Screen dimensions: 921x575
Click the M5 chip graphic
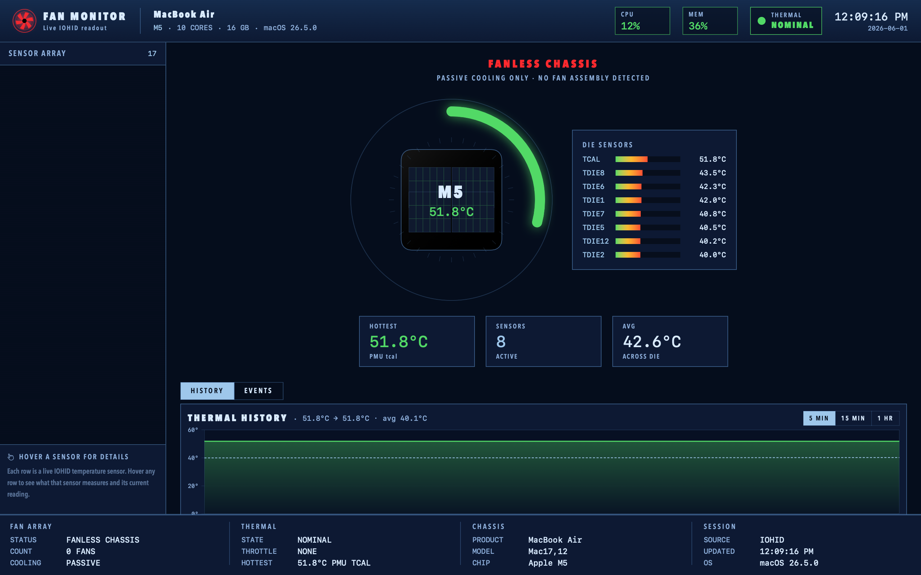[x=452, y=200]
